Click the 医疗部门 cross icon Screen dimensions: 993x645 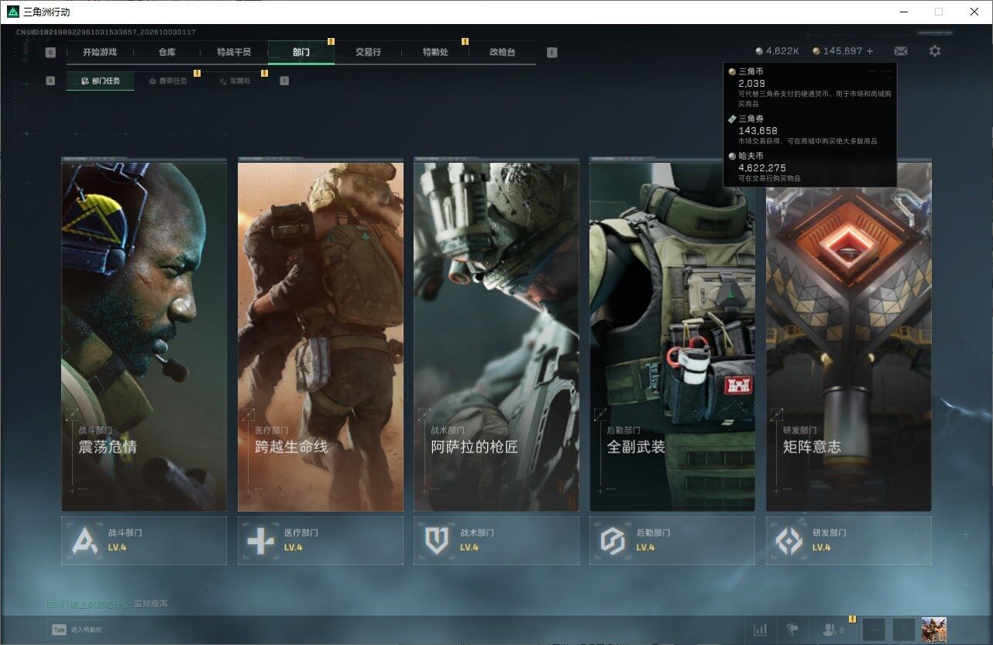click(x=260, y=540)
